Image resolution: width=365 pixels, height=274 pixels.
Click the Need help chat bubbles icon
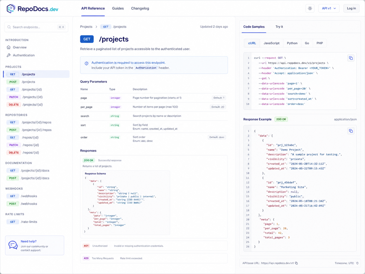(x=13, y=245)
